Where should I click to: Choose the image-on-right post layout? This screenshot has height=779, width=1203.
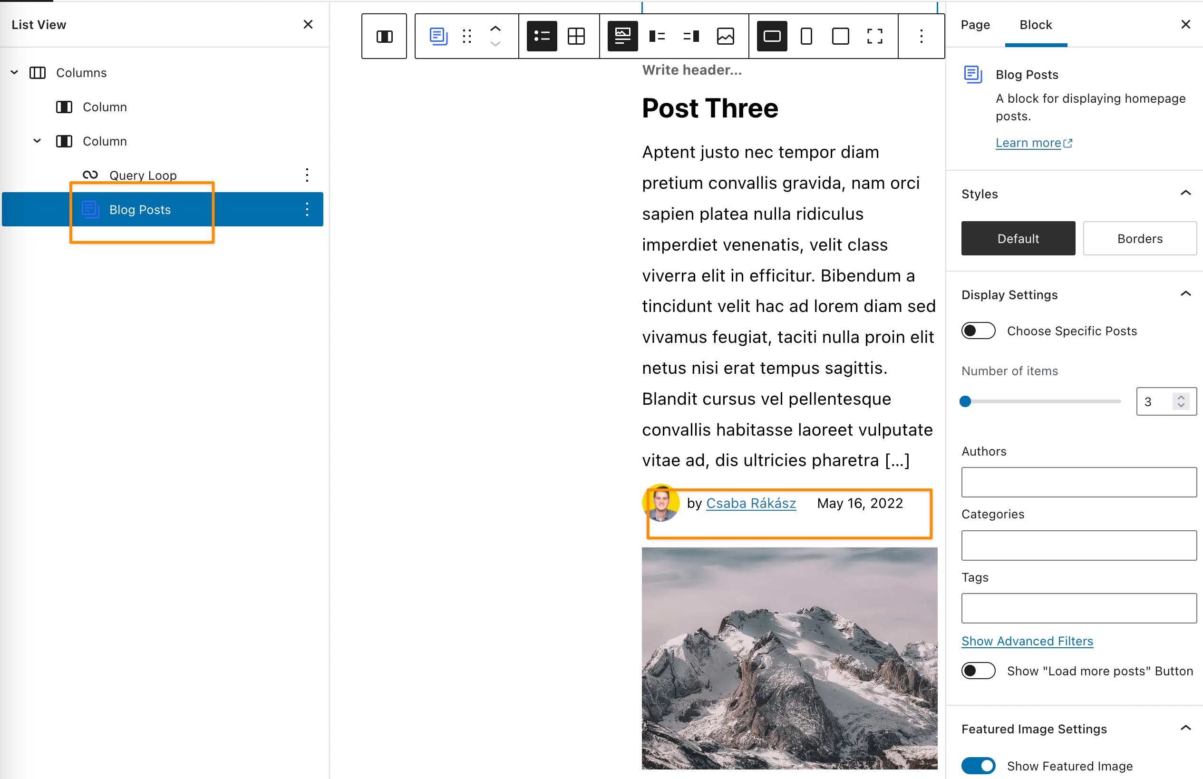tap(690, 36)
